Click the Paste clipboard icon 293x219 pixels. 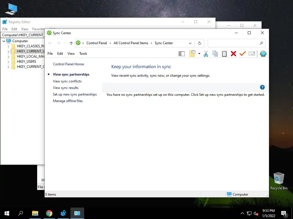[224, 54]
